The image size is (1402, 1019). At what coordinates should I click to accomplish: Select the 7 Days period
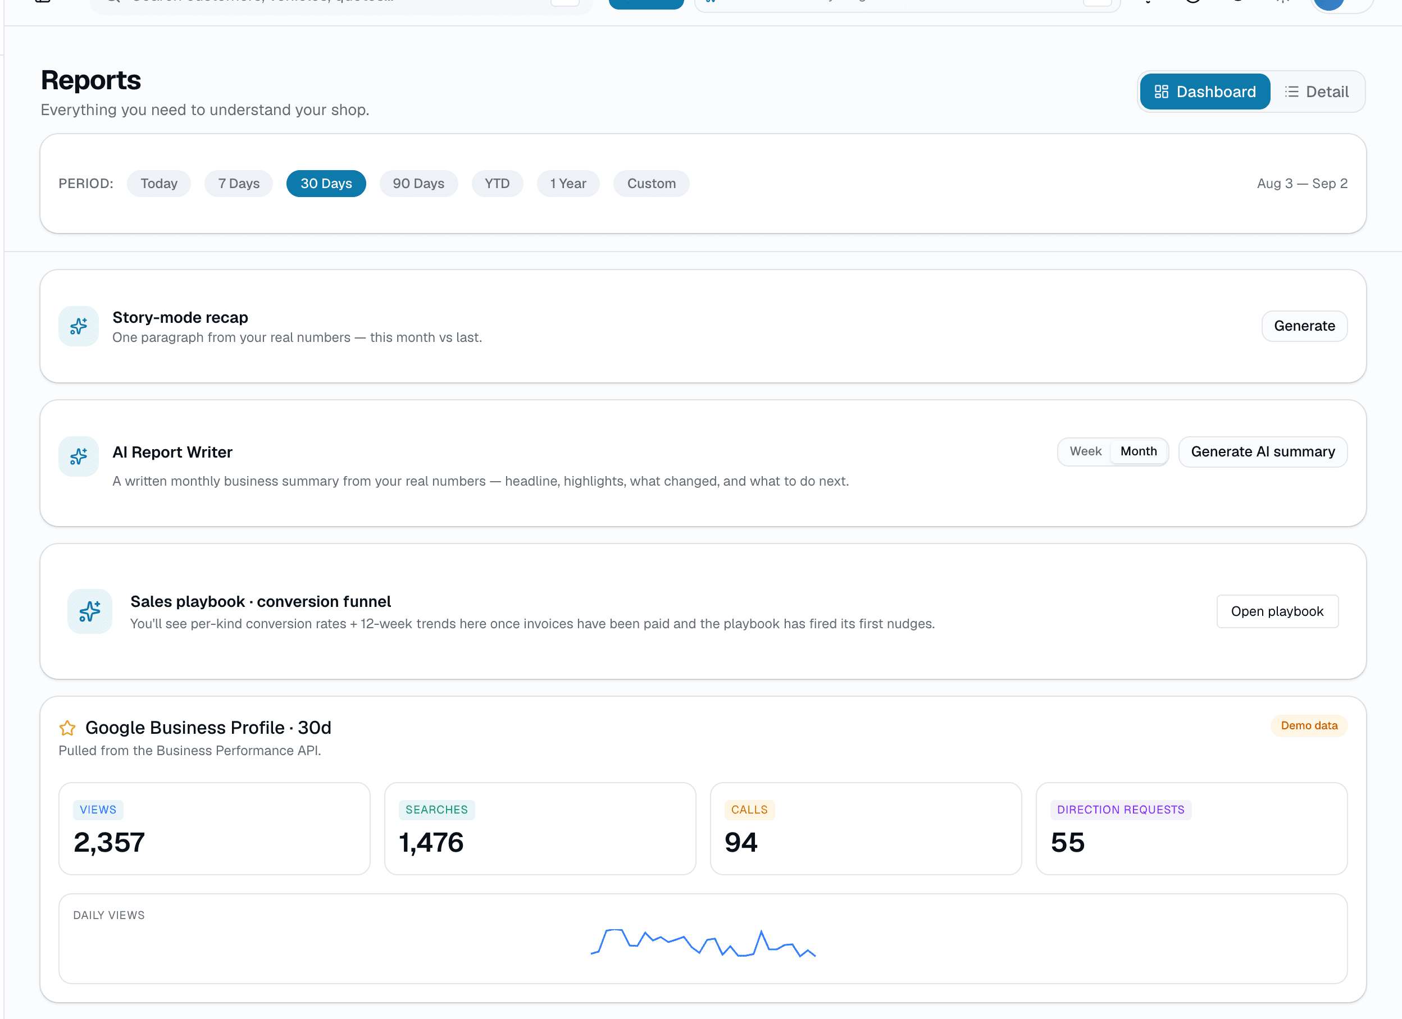(x=239, y=184)
